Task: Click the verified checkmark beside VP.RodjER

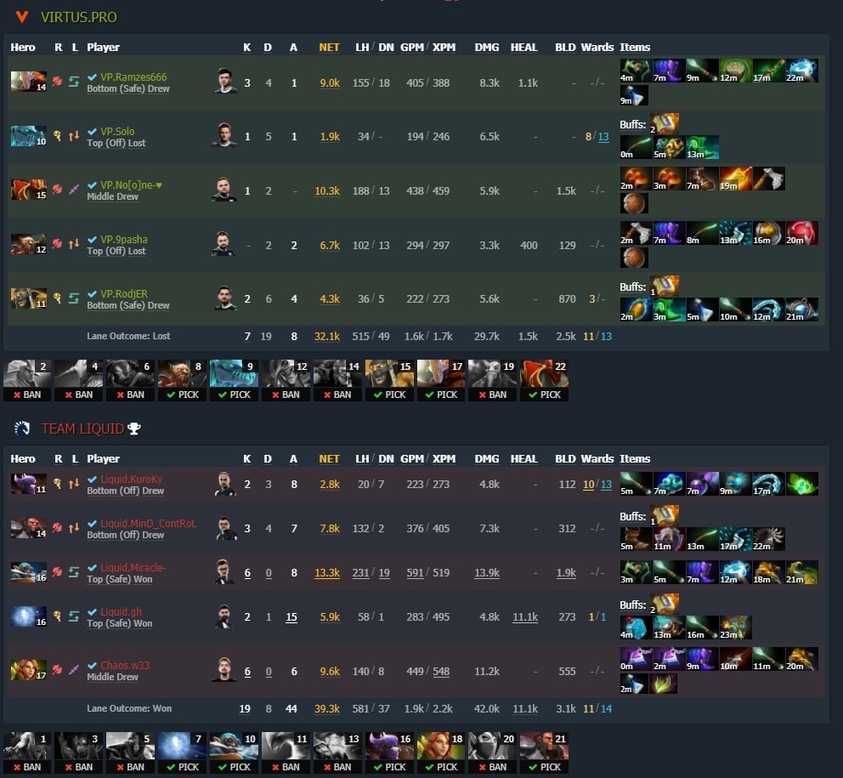Action: [93, 293]
